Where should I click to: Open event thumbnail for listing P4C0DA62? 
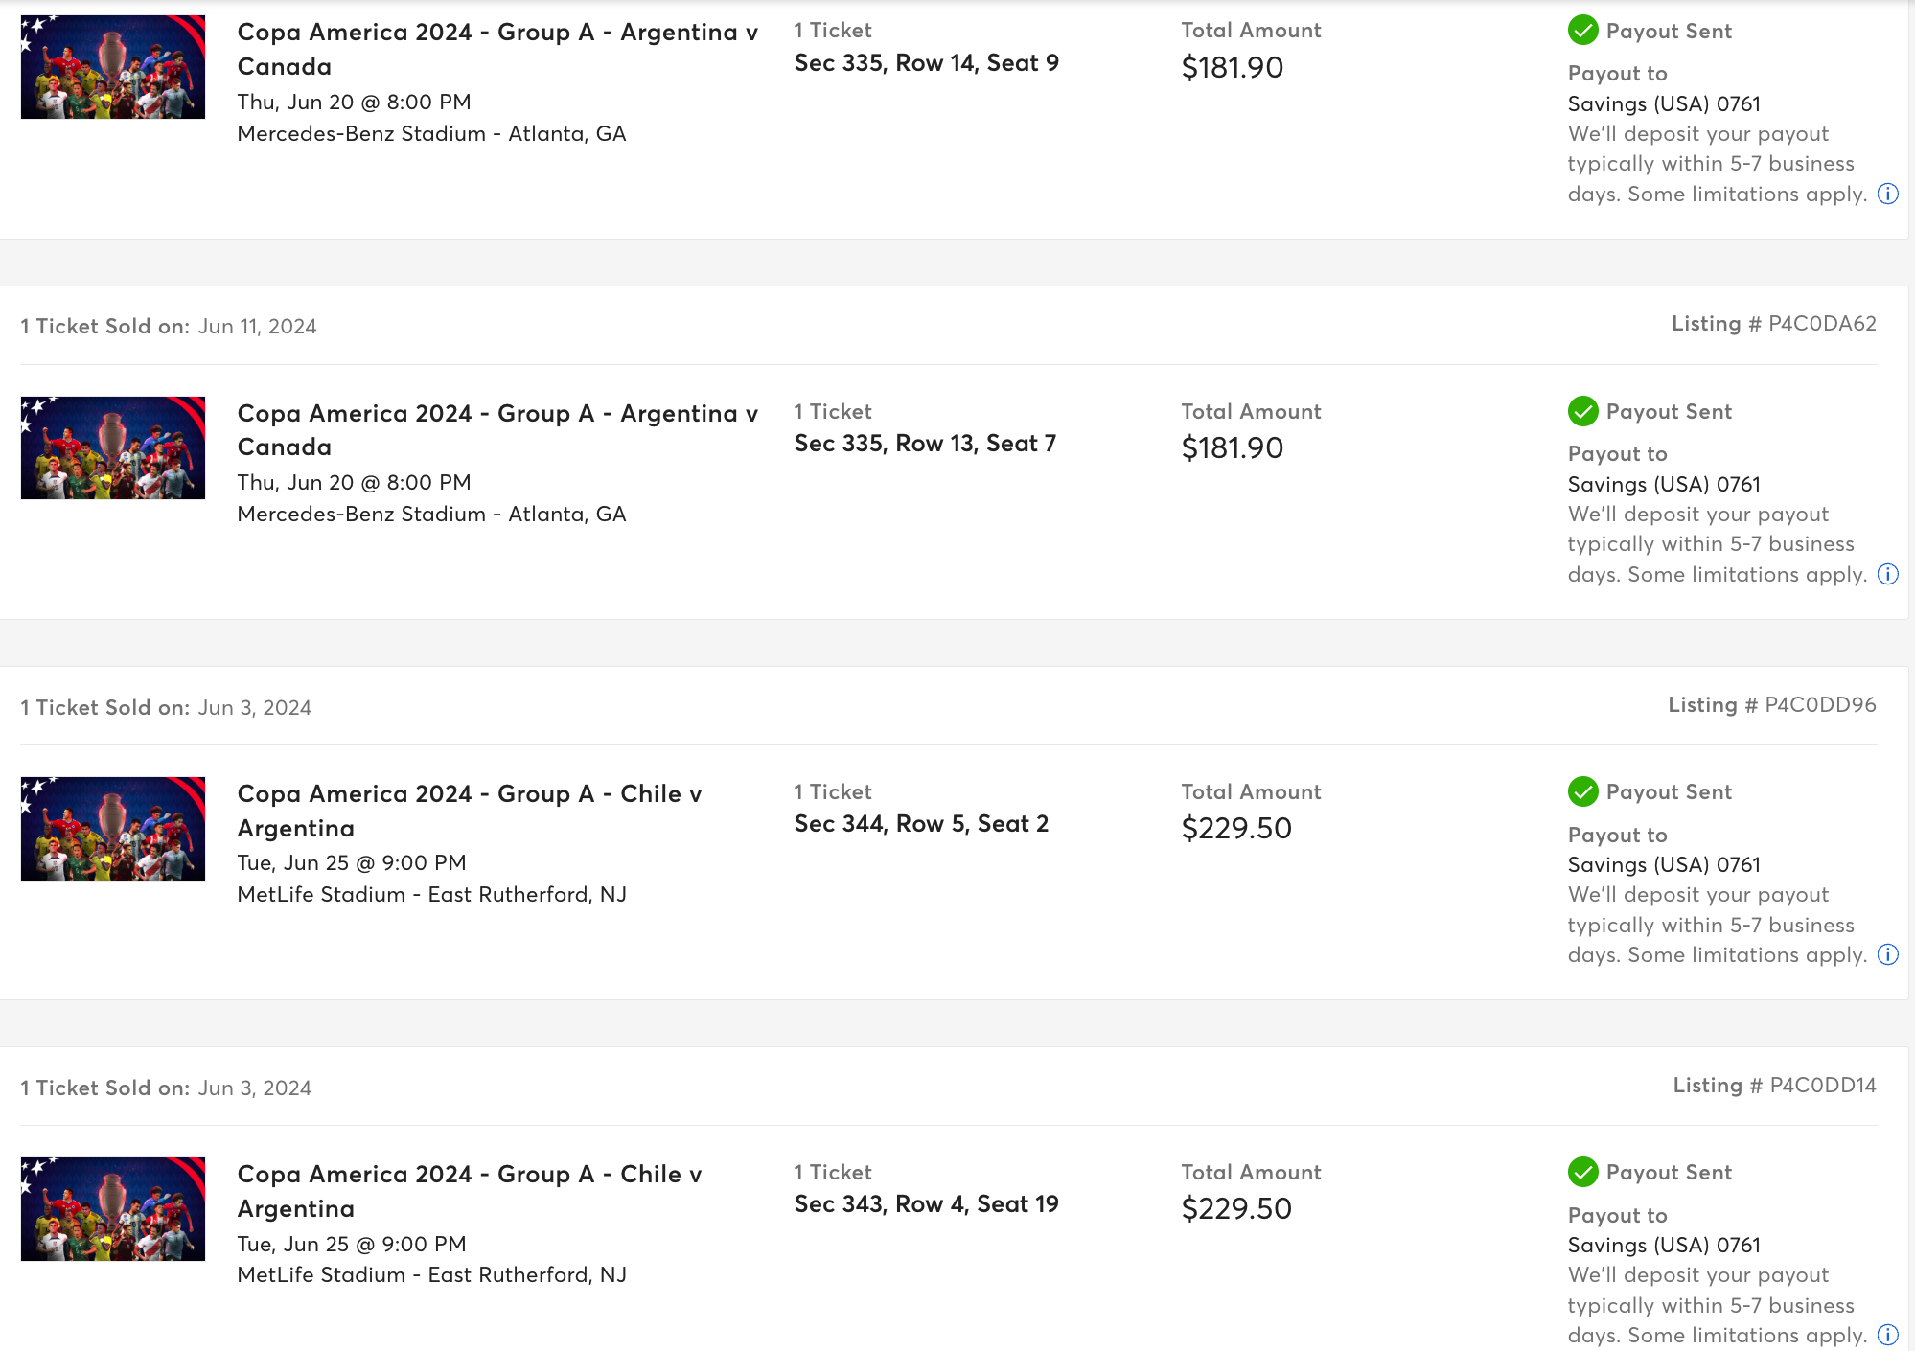pyautogui.click(x=113, y=447)
